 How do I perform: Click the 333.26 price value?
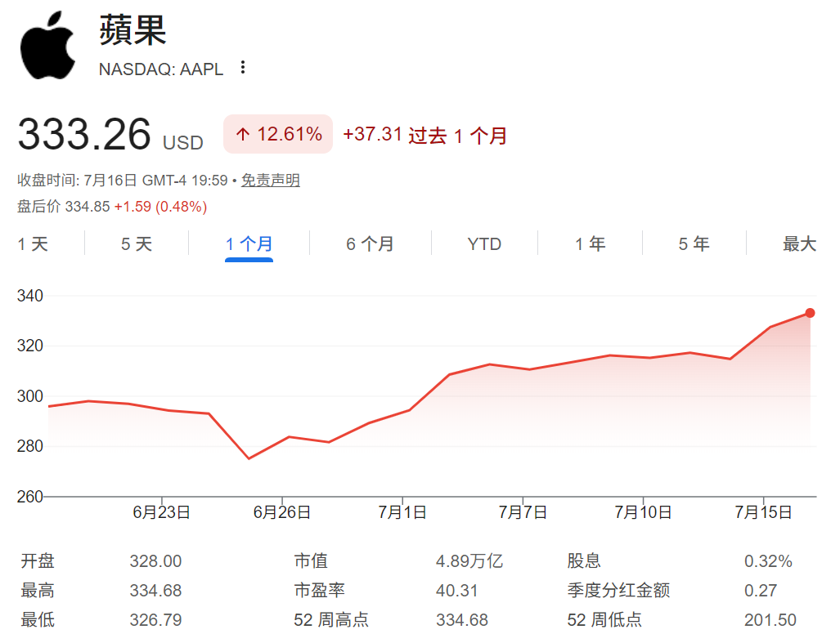[84, 134]
